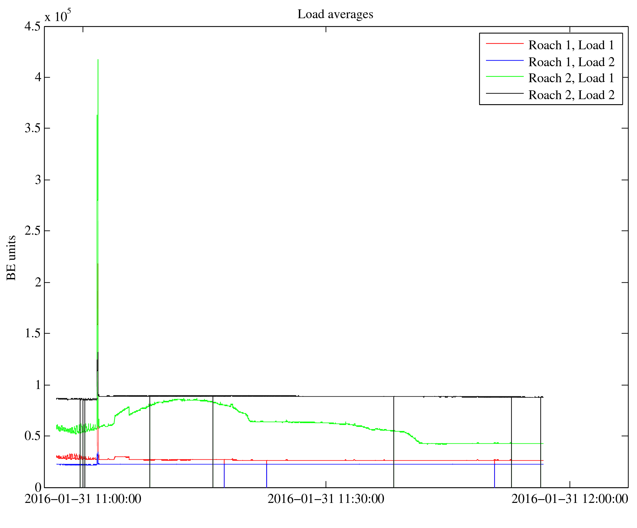Click the 4.5 y-axis tick label
Viewport: 637px width, 528px height.
[32, 27]
